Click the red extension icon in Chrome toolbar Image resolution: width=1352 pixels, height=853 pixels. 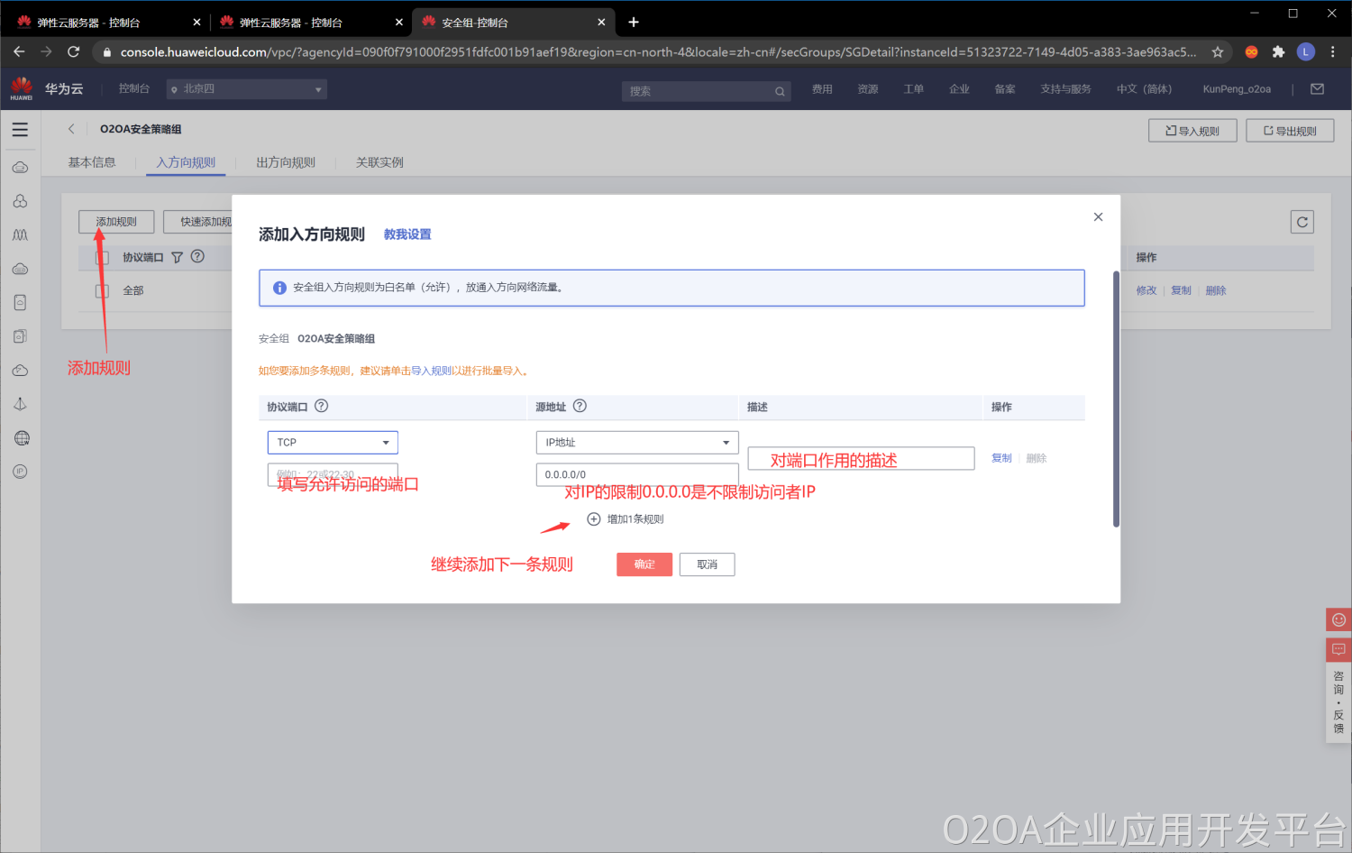tap(1251, 52)
